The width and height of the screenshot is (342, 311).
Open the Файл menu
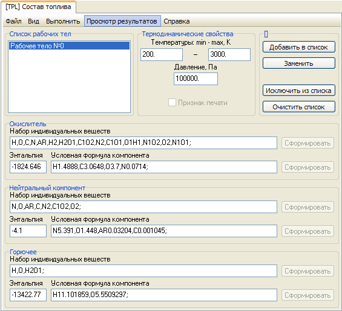click(13, 21)
